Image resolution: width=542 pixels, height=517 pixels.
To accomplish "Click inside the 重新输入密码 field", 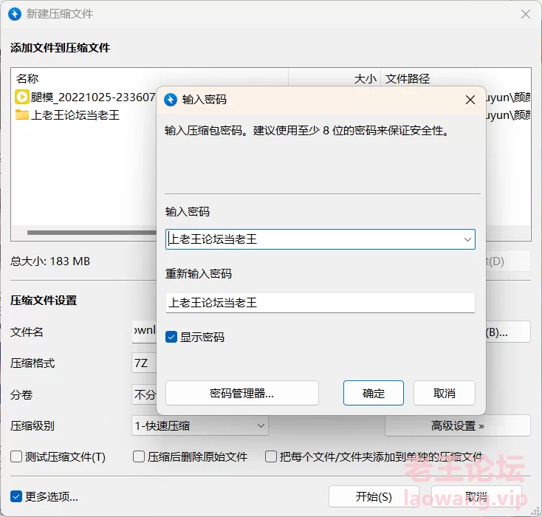I will click(320, 303).
